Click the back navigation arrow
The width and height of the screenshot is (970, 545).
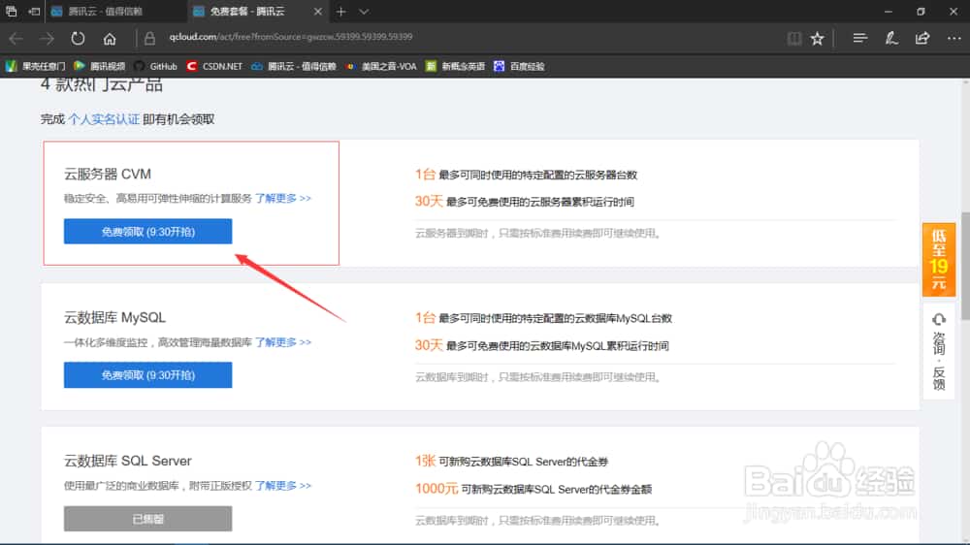[16, 39]
